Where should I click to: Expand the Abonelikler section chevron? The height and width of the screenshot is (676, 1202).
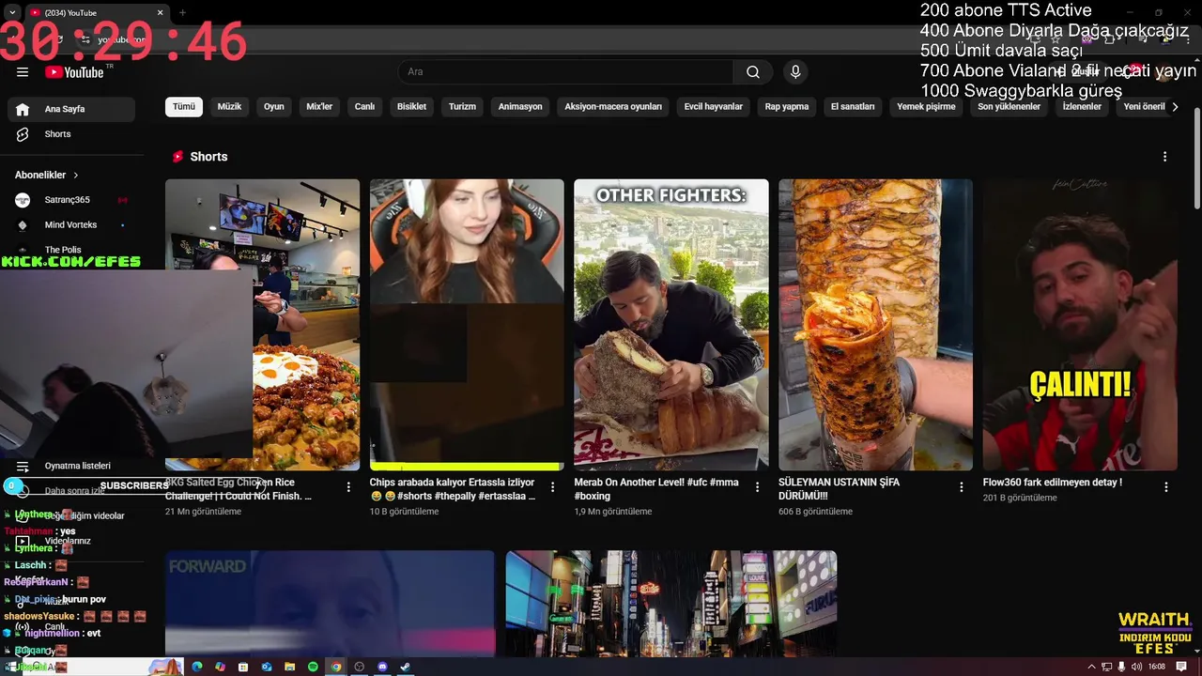(x=76, y=176)
